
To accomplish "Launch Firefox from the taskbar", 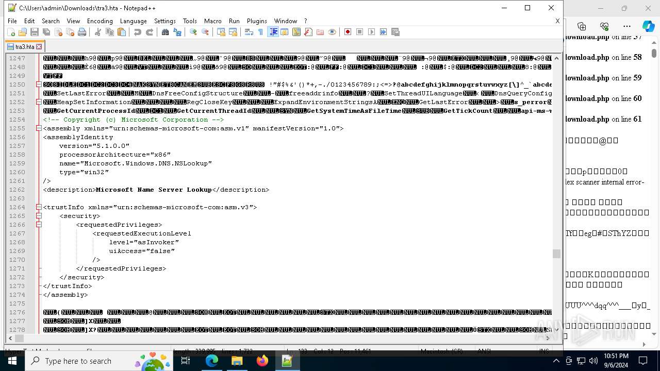I will pyautogui.click(x=262, y=361).
